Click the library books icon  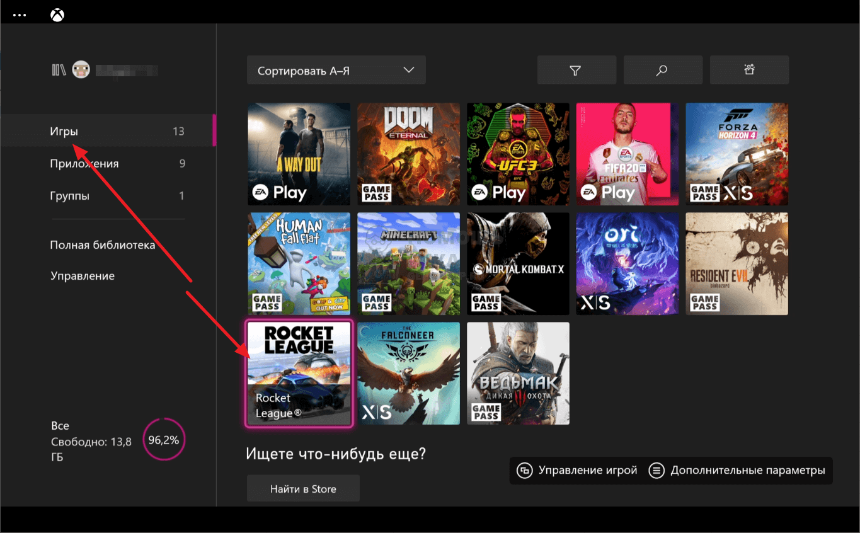coord(59,70)
